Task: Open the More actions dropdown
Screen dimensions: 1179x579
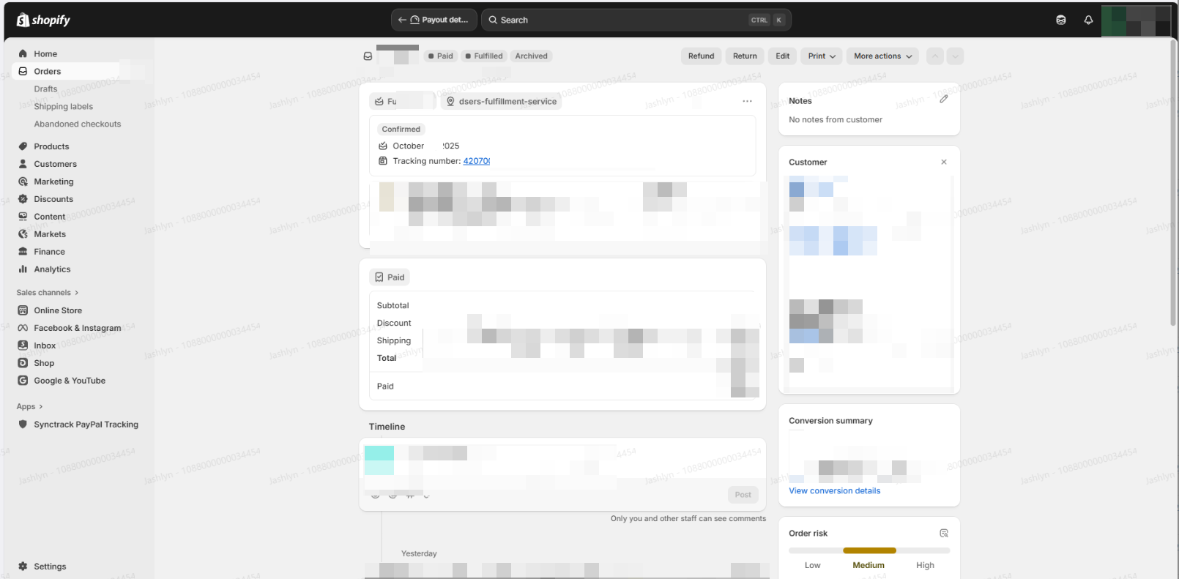Action: [x=882, y=56]
